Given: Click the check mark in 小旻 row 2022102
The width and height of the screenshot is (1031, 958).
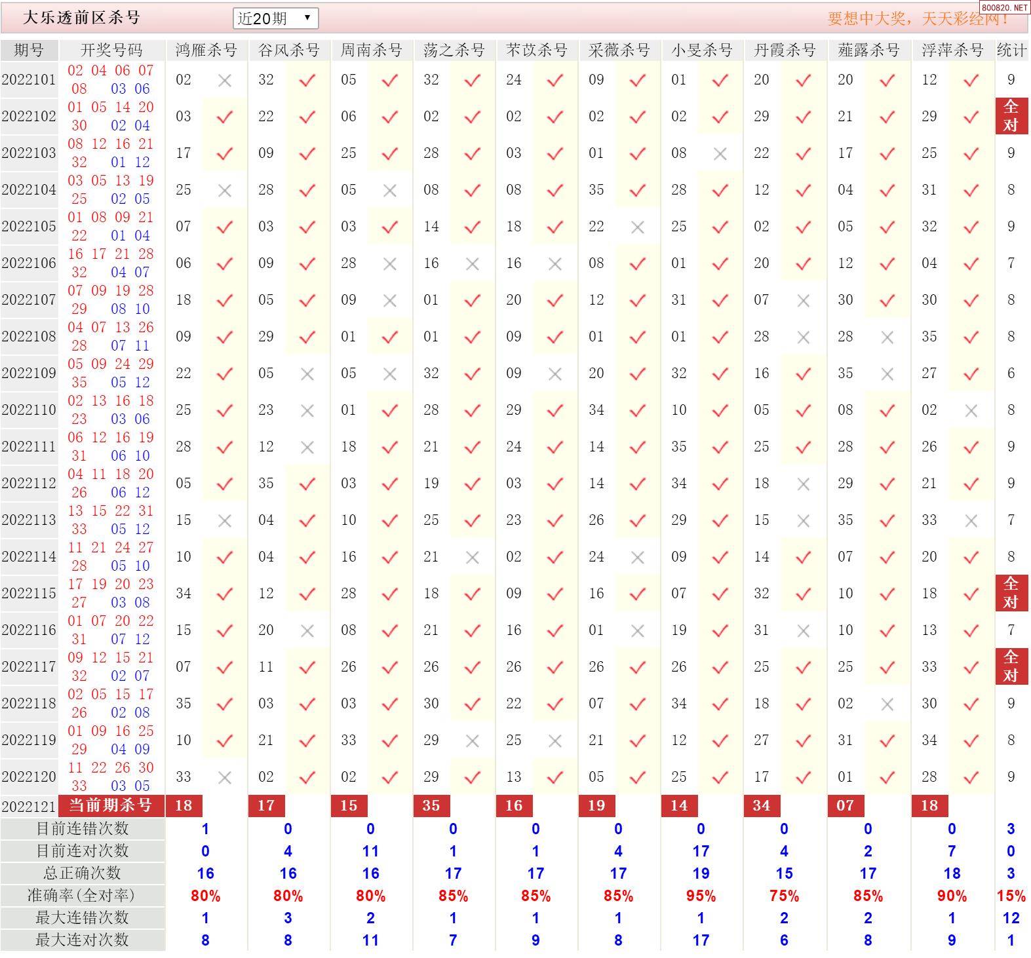Looking at the screenshot, I should (720, 117).
